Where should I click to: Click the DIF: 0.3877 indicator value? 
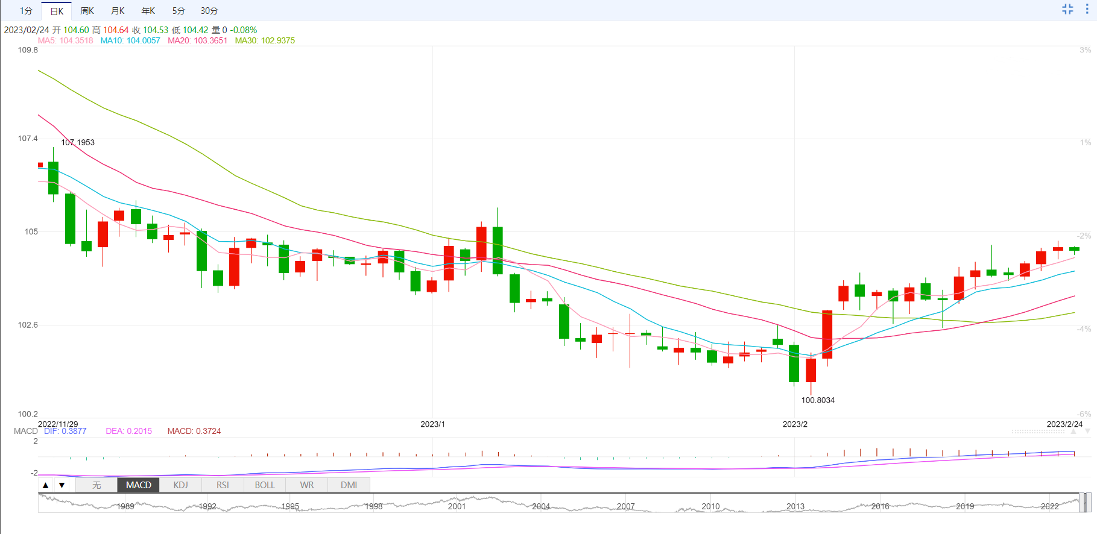click(x=65, y=431)
